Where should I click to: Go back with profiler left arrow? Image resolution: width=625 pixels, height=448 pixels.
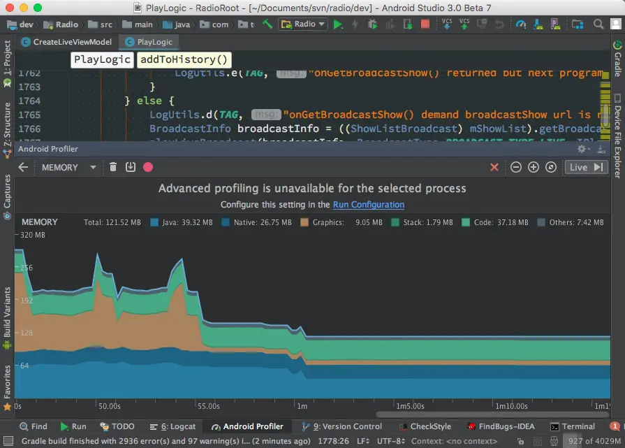[x=23, y=167]
